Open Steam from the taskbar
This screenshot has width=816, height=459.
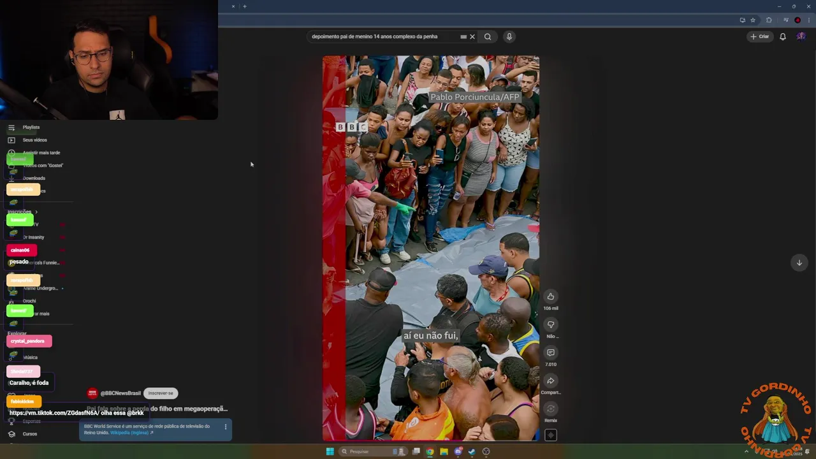pos(472,451)
